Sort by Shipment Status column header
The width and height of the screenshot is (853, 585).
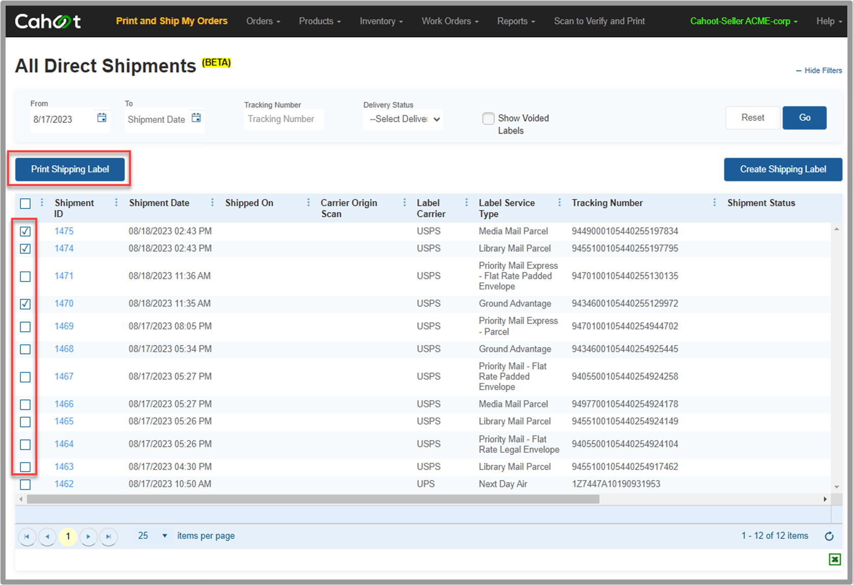tap(761, 203)
